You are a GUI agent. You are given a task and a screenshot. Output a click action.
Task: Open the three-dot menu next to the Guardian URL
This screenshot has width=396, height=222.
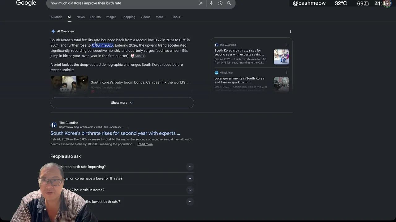128,127
